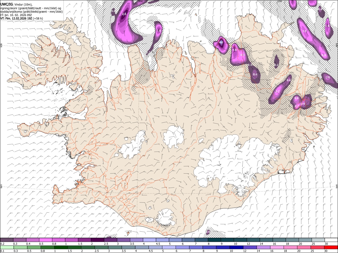Click the 'slydda/snjókoma' legend description line

(x=31, y=11)
